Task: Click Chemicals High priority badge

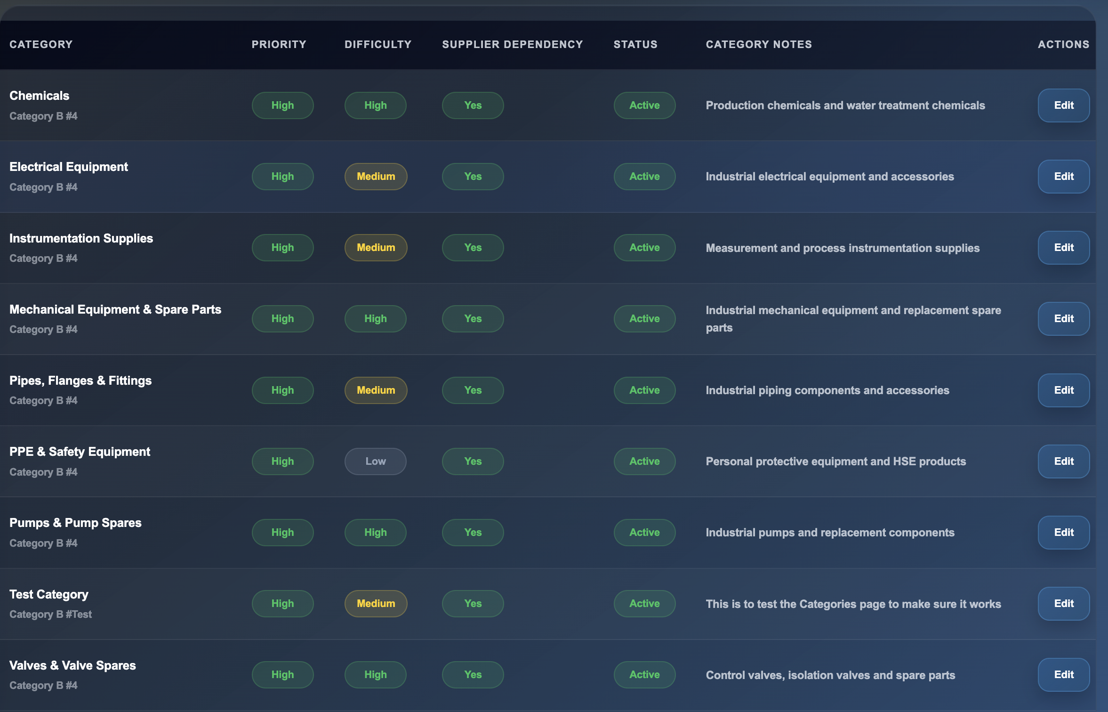Action: (282, 105)
